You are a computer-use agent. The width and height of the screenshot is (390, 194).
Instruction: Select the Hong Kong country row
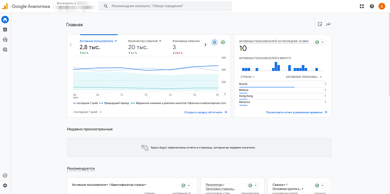pyautogui.click(x=283, y=96)
